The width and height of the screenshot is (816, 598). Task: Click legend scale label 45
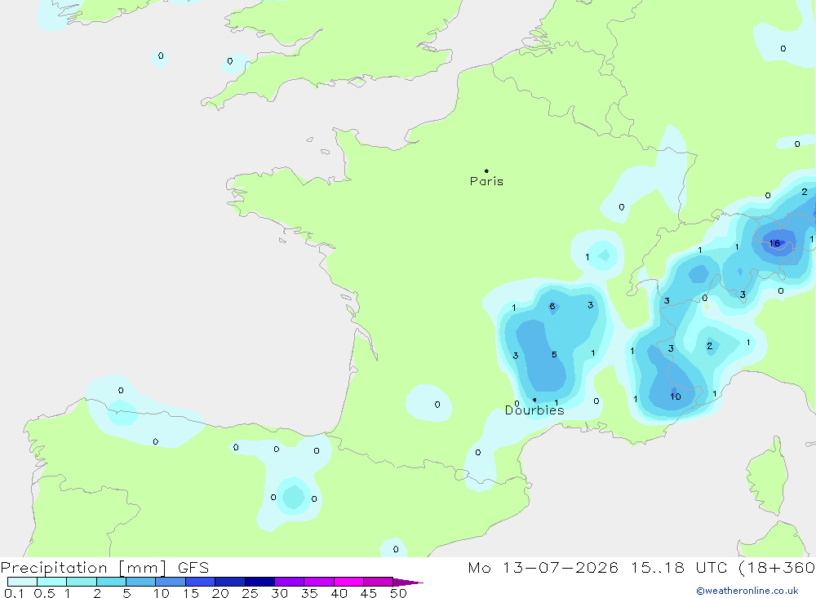pyautogui.click(x=369, y=593)
